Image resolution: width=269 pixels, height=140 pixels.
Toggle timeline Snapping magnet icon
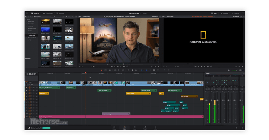(128, 70)
